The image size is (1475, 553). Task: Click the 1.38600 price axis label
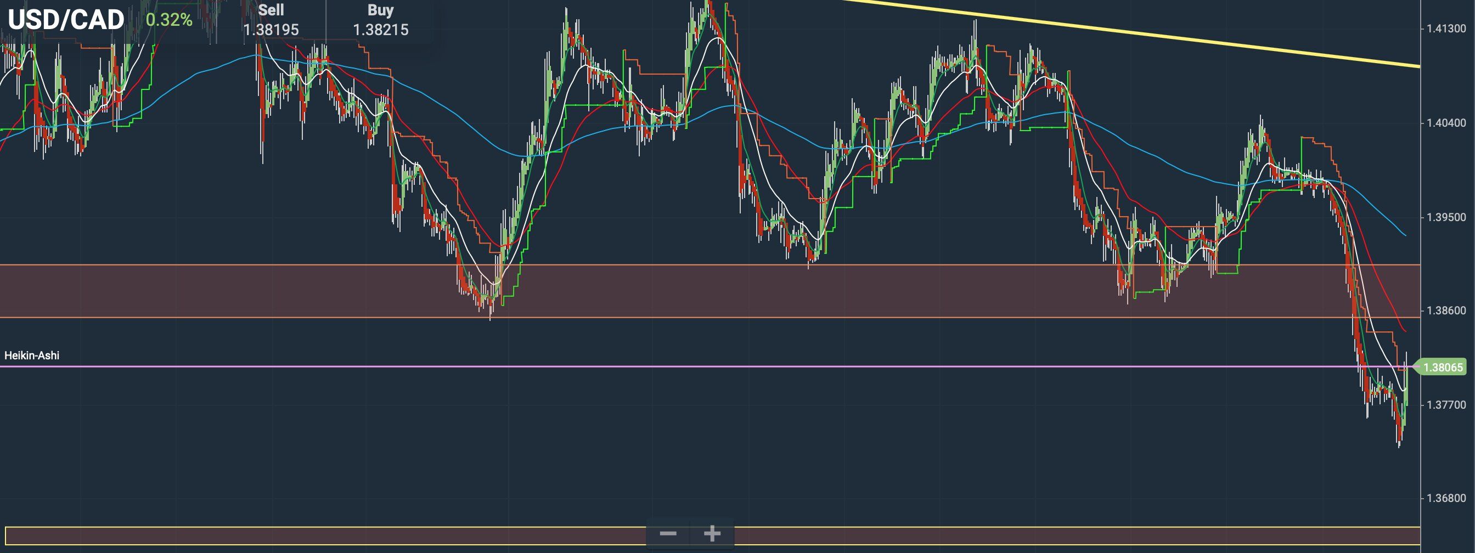point(1446,311)
